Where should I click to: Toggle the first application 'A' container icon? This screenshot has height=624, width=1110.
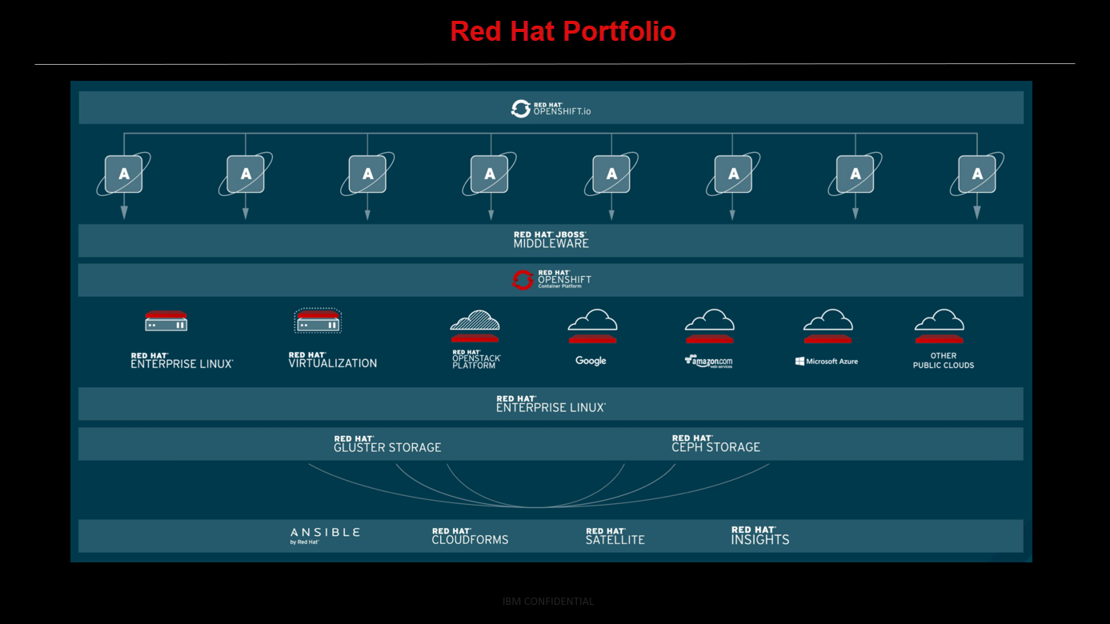tap(124, 173)
